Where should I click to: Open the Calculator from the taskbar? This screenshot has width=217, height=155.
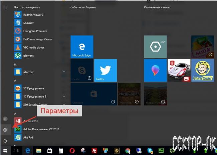coord(61,151)
